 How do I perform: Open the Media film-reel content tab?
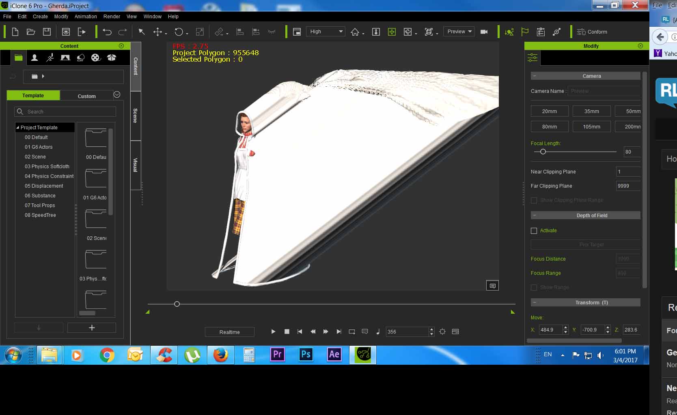(x=96, y=58)
